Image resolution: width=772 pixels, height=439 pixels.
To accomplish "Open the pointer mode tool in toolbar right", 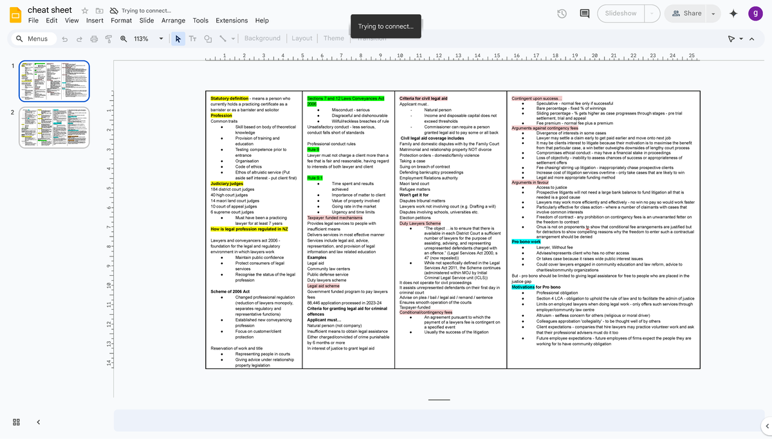I will point(731,39).
